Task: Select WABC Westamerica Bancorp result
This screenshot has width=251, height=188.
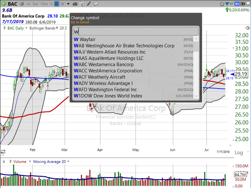Action: click(131, 65)
